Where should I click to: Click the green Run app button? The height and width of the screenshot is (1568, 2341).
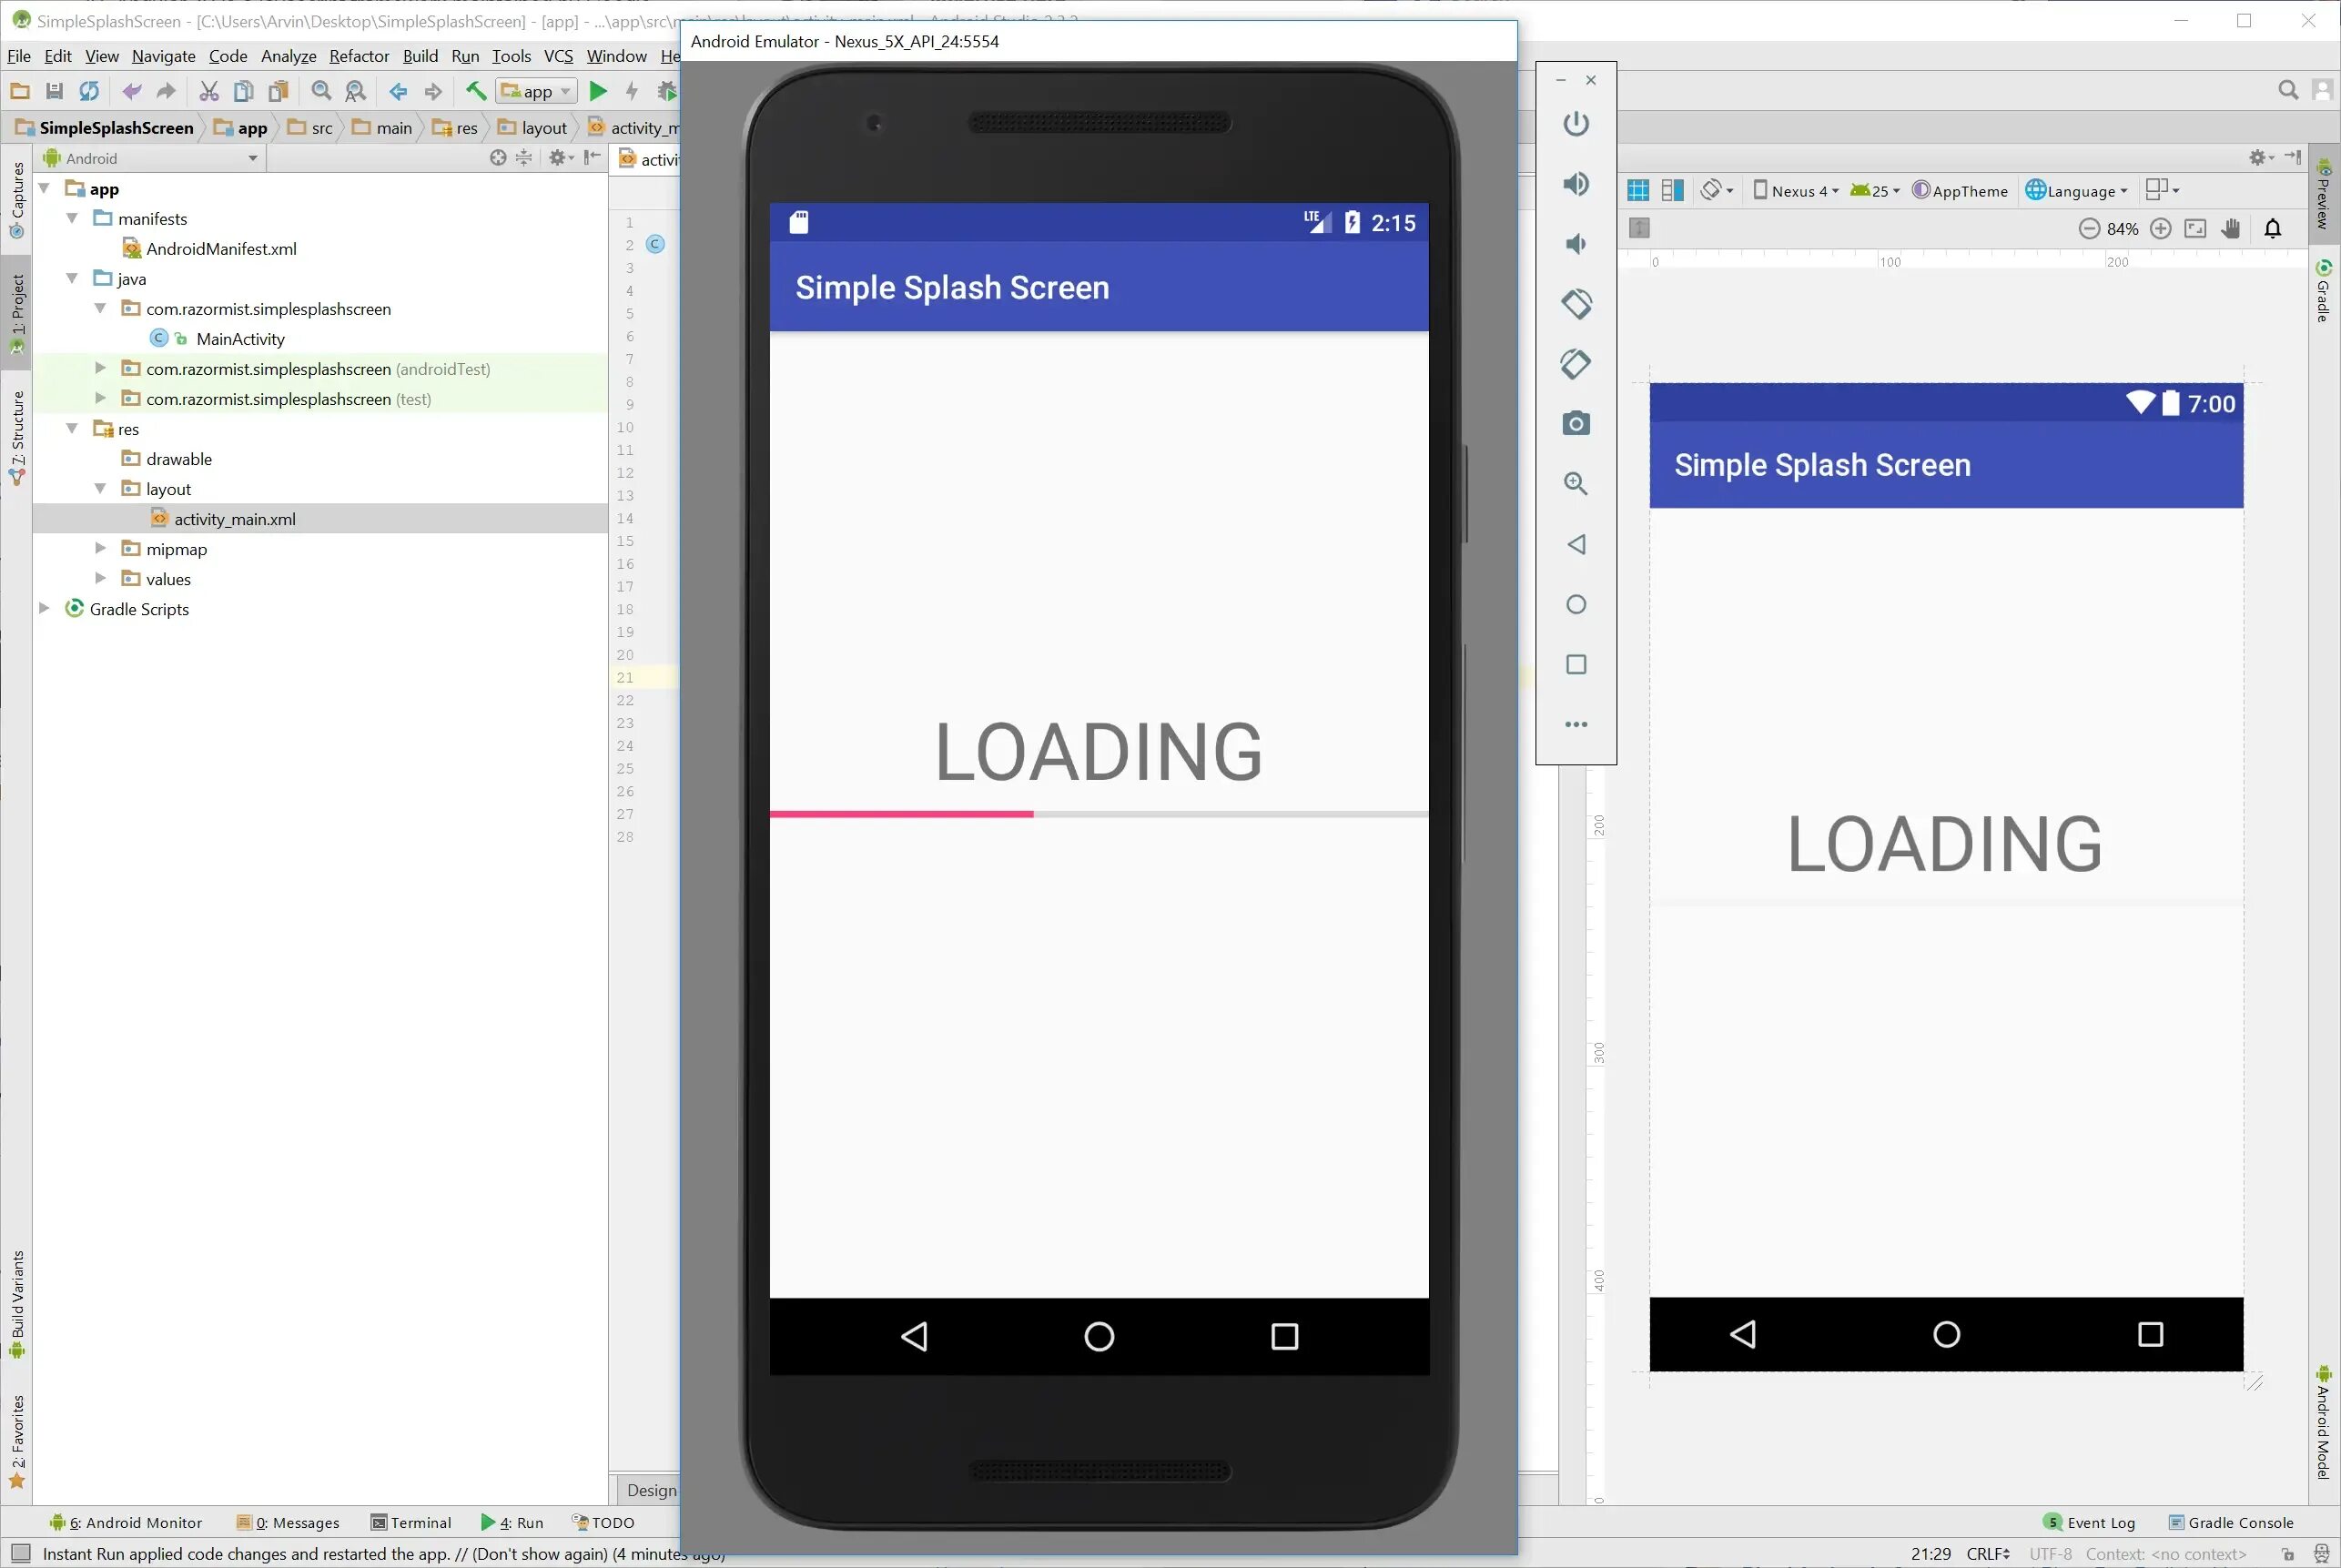pos(598,91)
